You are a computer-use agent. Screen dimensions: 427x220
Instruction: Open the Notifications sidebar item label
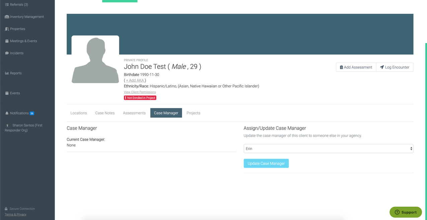(19, 113)
